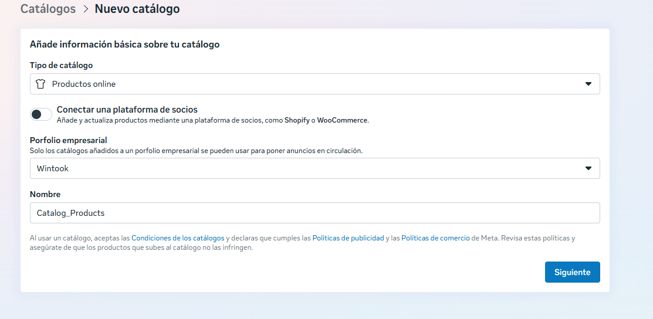This screenshot has width=653, height=319.
Task: Click the t-shirt icon in catalog type field
Action: pyautogui.click(x=40, y=84)
